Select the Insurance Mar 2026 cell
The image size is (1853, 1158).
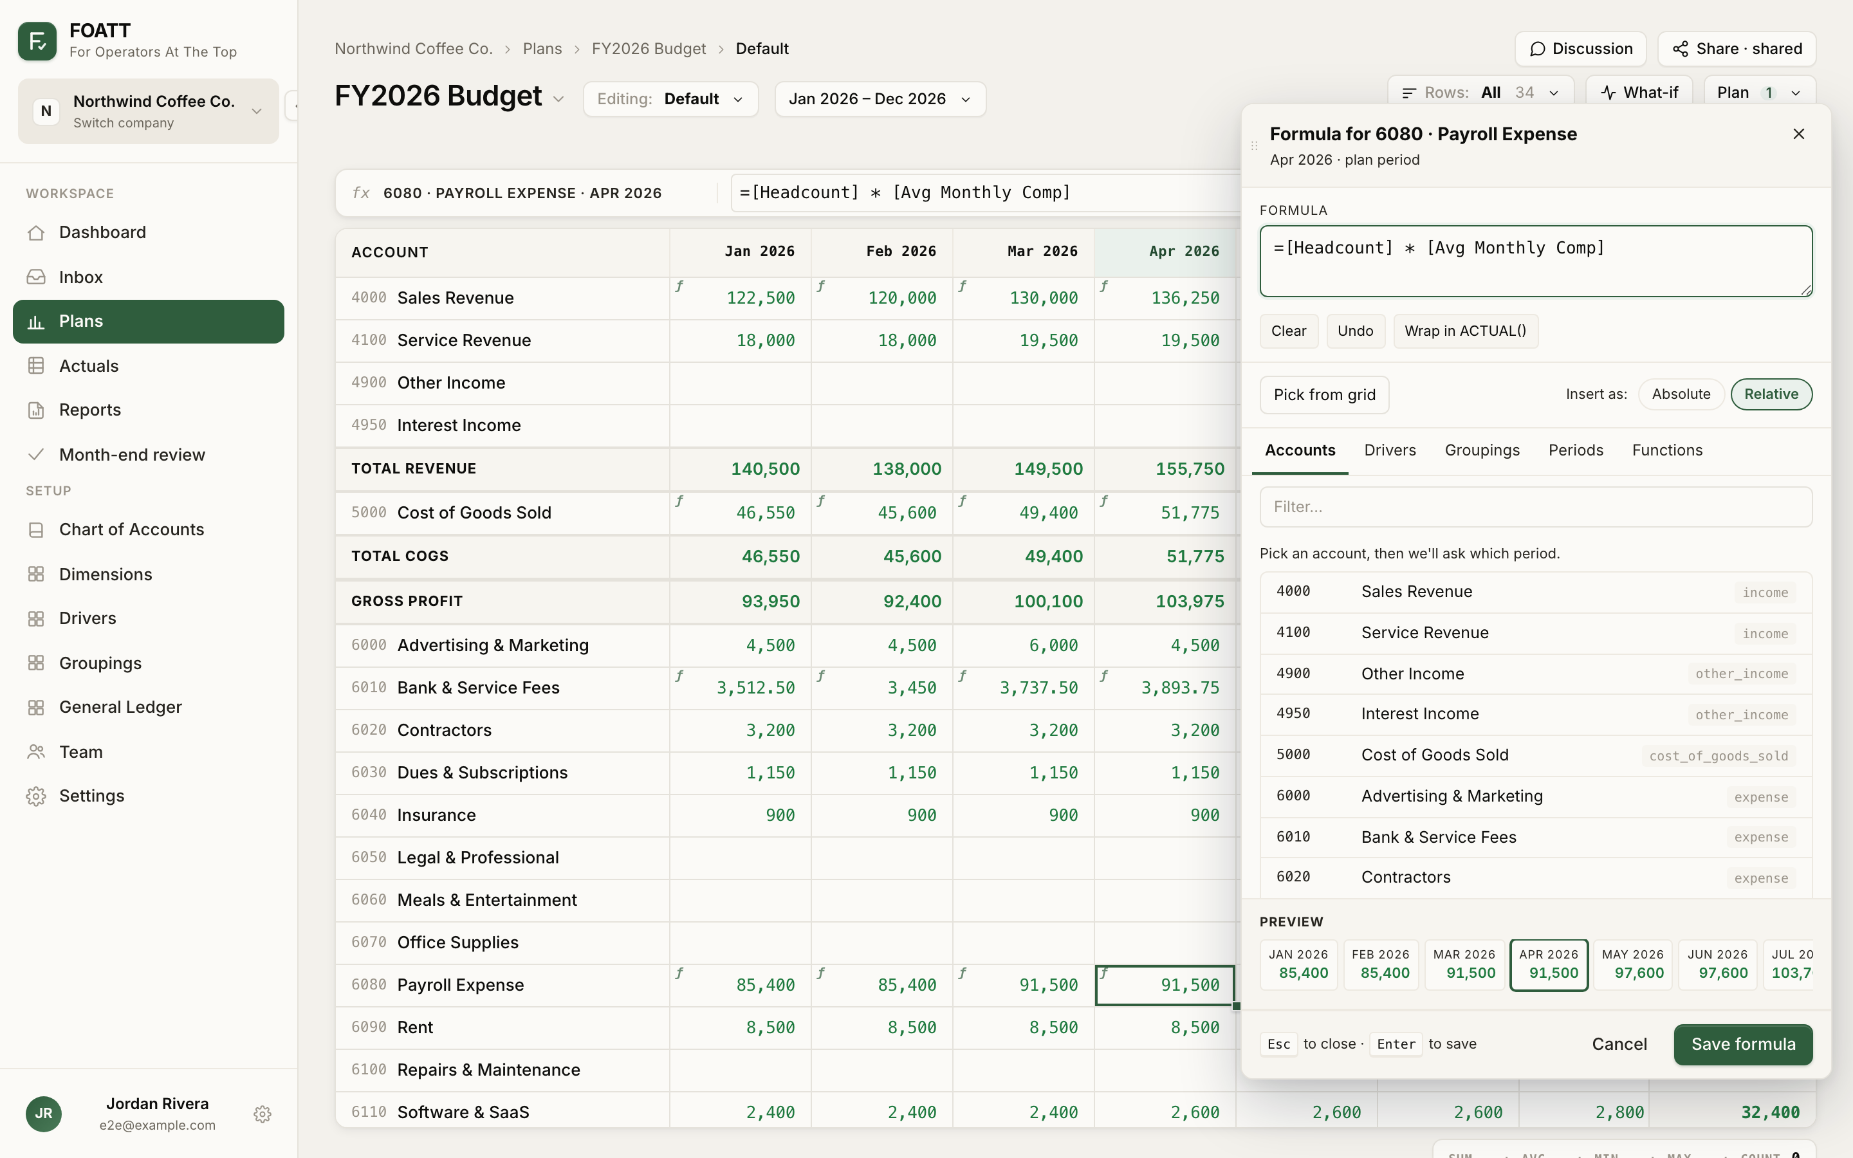click(1023, 816)
